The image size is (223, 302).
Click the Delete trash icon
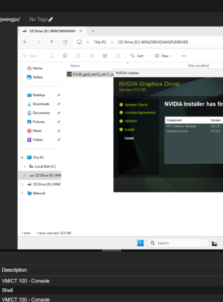(x=118, y=56)
